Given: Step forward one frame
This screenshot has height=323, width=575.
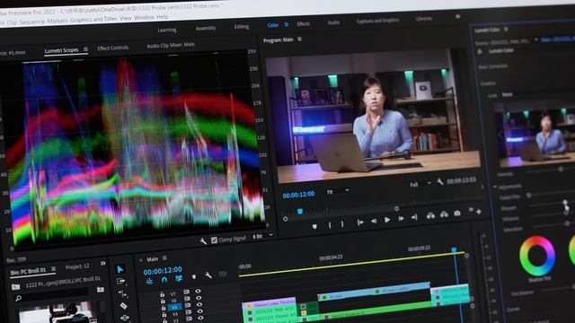Looking at the screenshot, I should [401, 219].
